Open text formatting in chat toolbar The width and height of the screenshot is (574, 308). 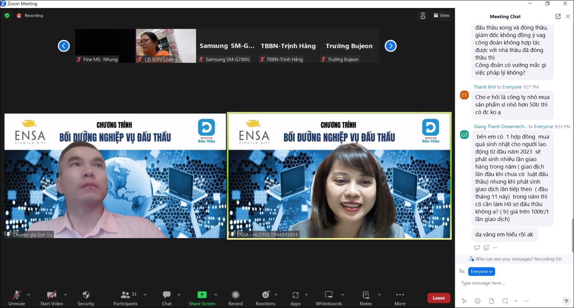point(464,301)
